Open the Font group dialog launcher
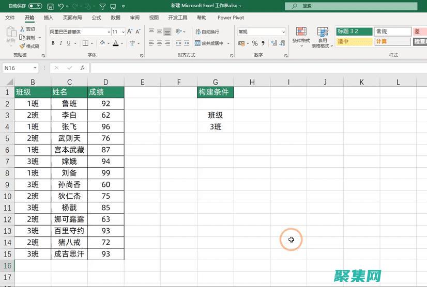The width and height of the screenshot is (427, 287). click(x=142, y=56)
